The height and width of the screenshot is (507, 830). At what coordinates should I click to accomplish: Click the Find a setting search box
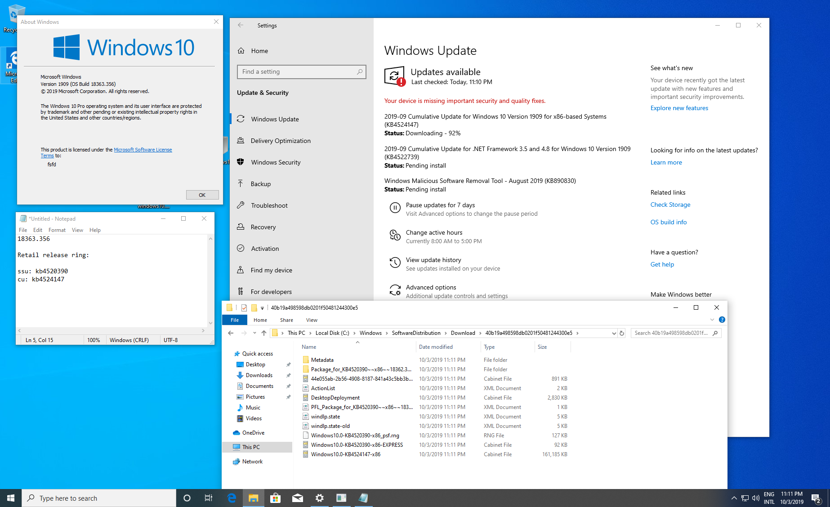(x=301, y=71)
